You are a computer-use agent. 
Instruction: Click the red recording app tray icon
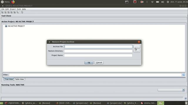tap(135, 2)
